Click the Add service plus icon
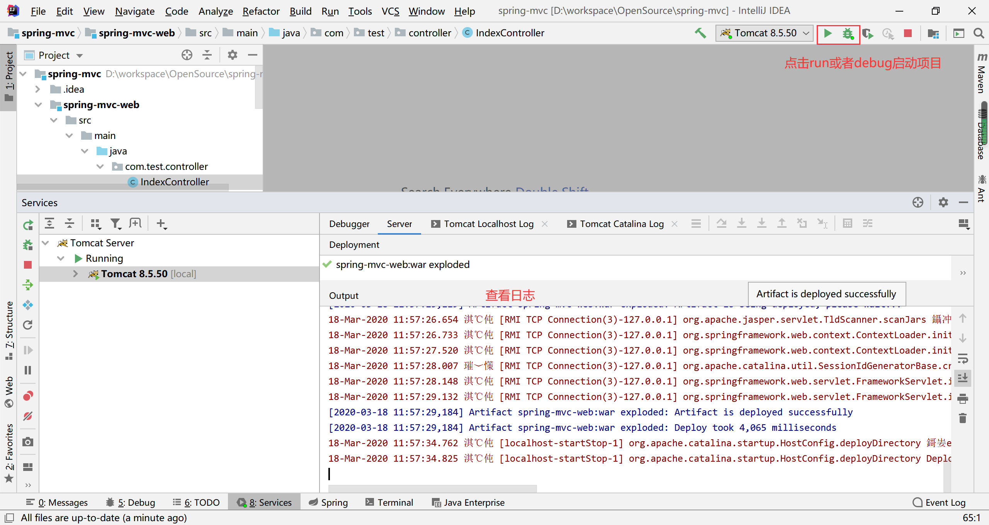 161,224
